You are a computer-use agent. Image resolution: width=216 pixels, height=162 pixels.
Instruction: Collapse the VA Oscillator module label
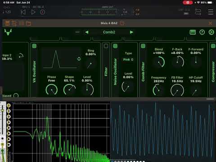34,72
